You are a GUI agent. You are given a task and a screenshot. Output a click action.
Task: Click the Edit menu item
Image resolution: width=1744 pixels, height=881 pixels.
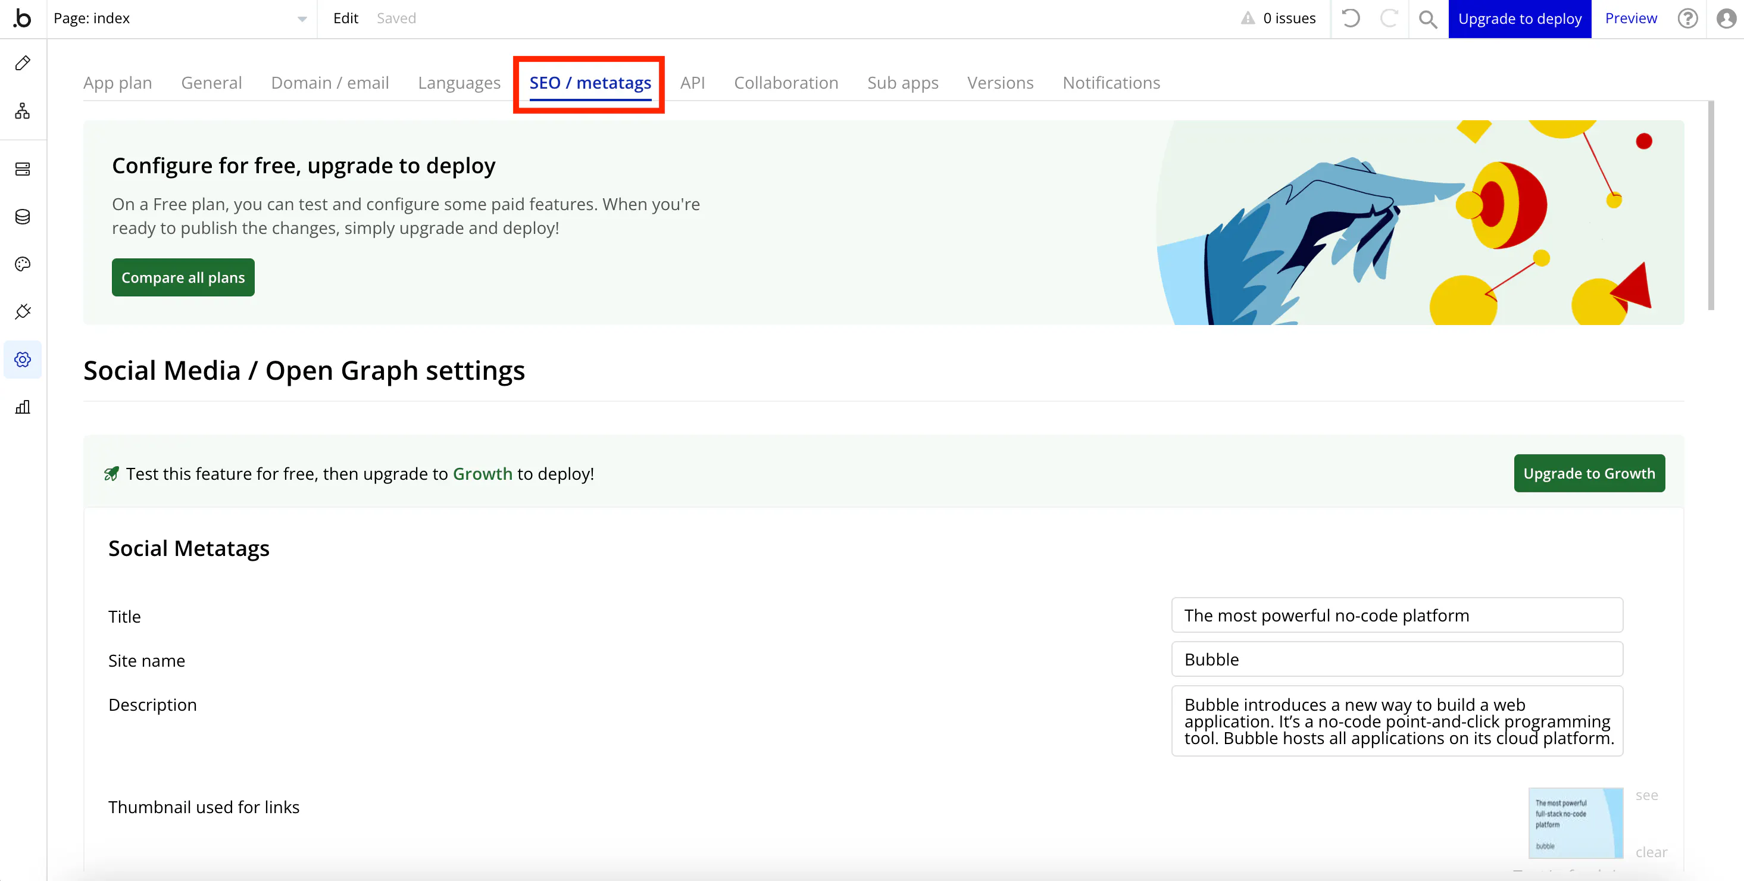[x=345, y=18]
